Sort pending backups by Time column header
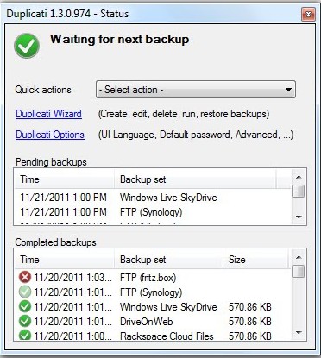The height and width of the screenshot is (358, 321). (x=65, y=179)
